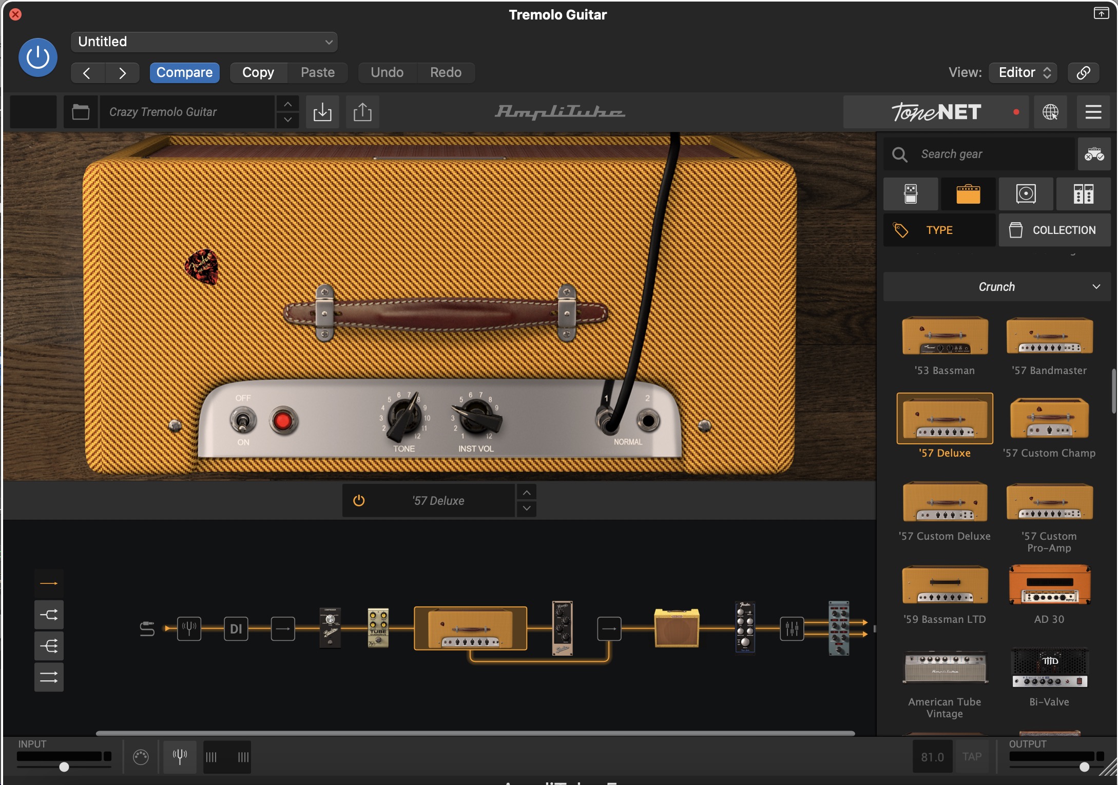
Task: Click the Undo button
Action: click(387, 72)
